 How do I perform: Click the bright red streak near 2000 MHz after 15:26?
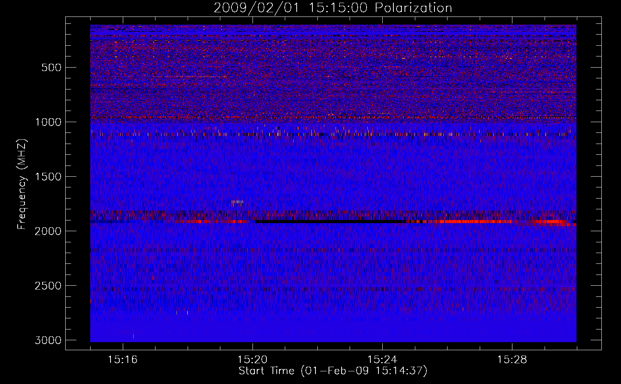click(475, 222)
